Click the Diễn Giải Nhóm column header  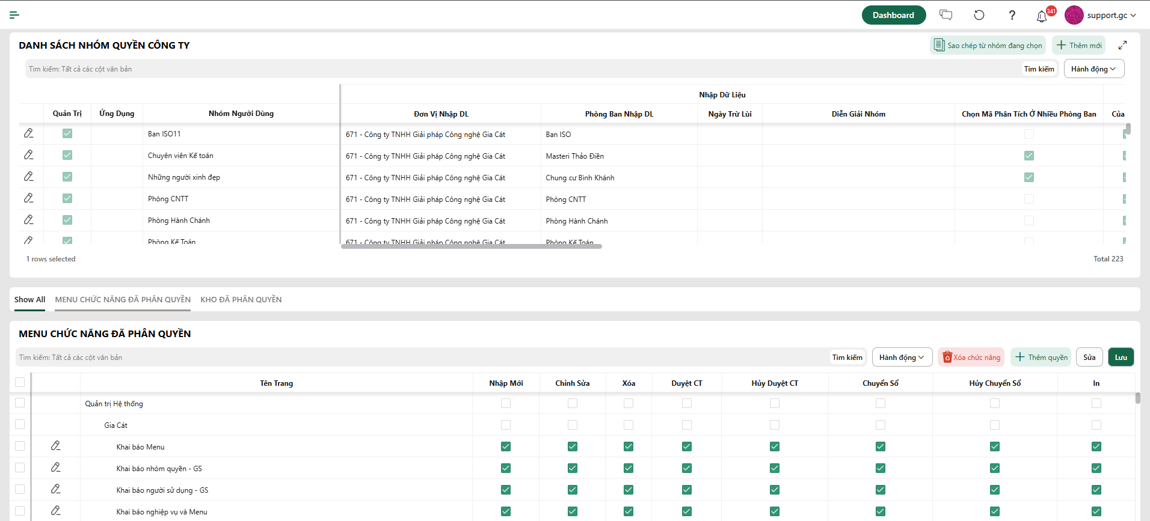(858, 114)
